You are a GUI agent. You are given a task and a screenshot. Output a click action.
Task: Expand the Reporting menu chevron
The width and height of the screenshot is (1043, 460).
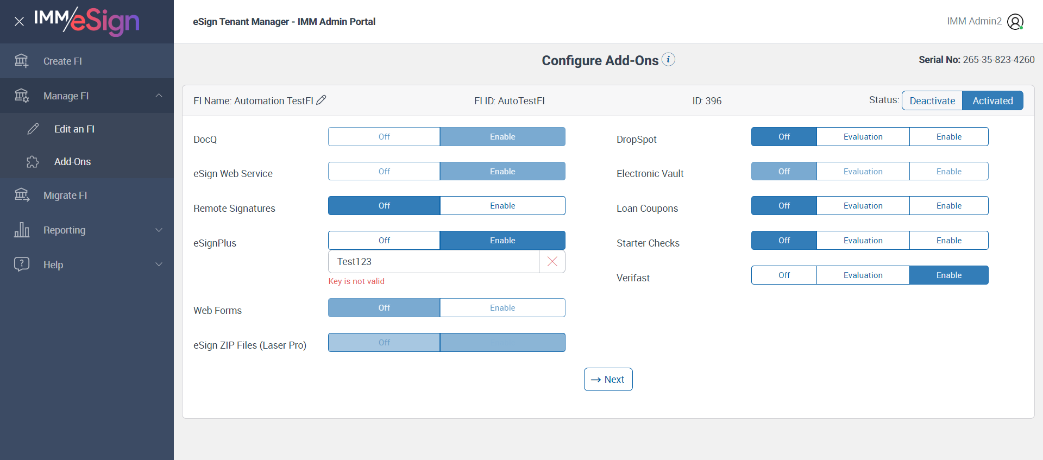pyautogui.click(x=159, y=230)
